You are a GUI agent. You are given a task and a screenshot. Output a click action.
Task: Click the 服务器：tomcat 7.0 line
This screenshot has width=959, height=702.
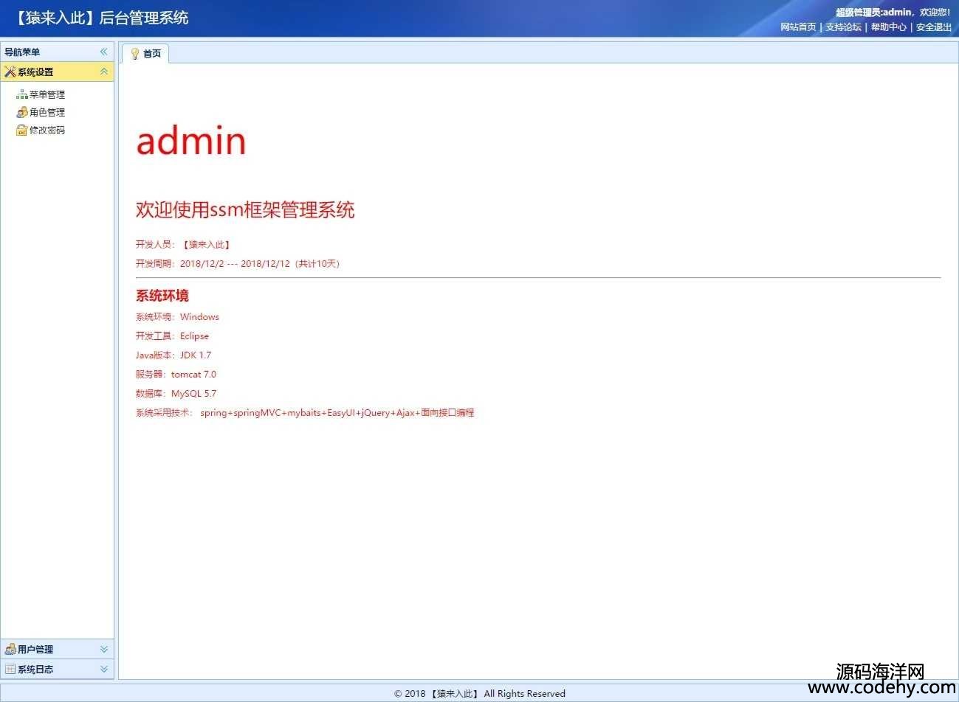click(x=176, y=375)
